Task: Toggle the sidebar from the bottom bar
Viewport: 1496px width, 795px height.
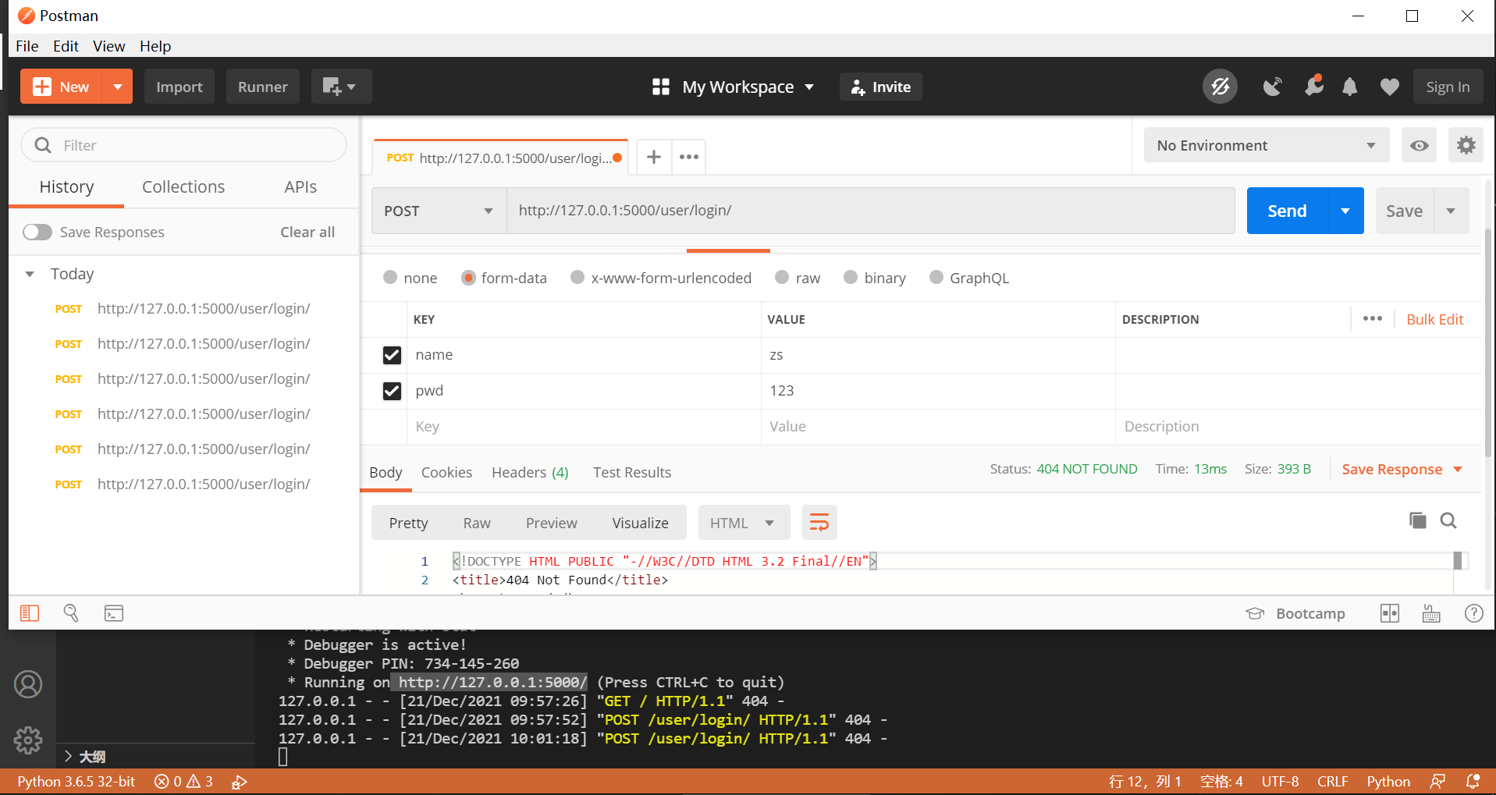Action: pos(30,613)
